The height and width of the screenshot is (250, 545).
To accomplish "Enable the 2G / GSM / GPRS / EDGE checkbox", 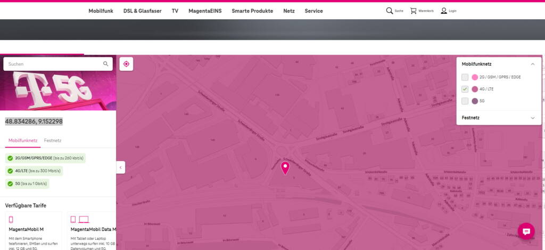I will [x=465, y=77].
